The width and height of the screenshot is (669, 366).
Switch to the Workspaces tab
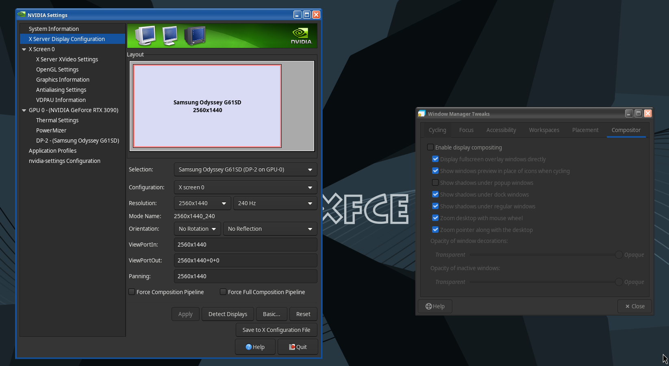[x=544, y=130]
